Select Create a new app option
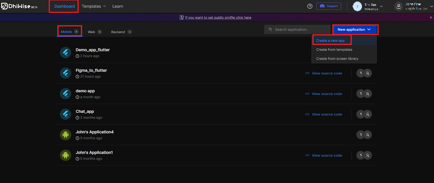 [x=330, y=40]
